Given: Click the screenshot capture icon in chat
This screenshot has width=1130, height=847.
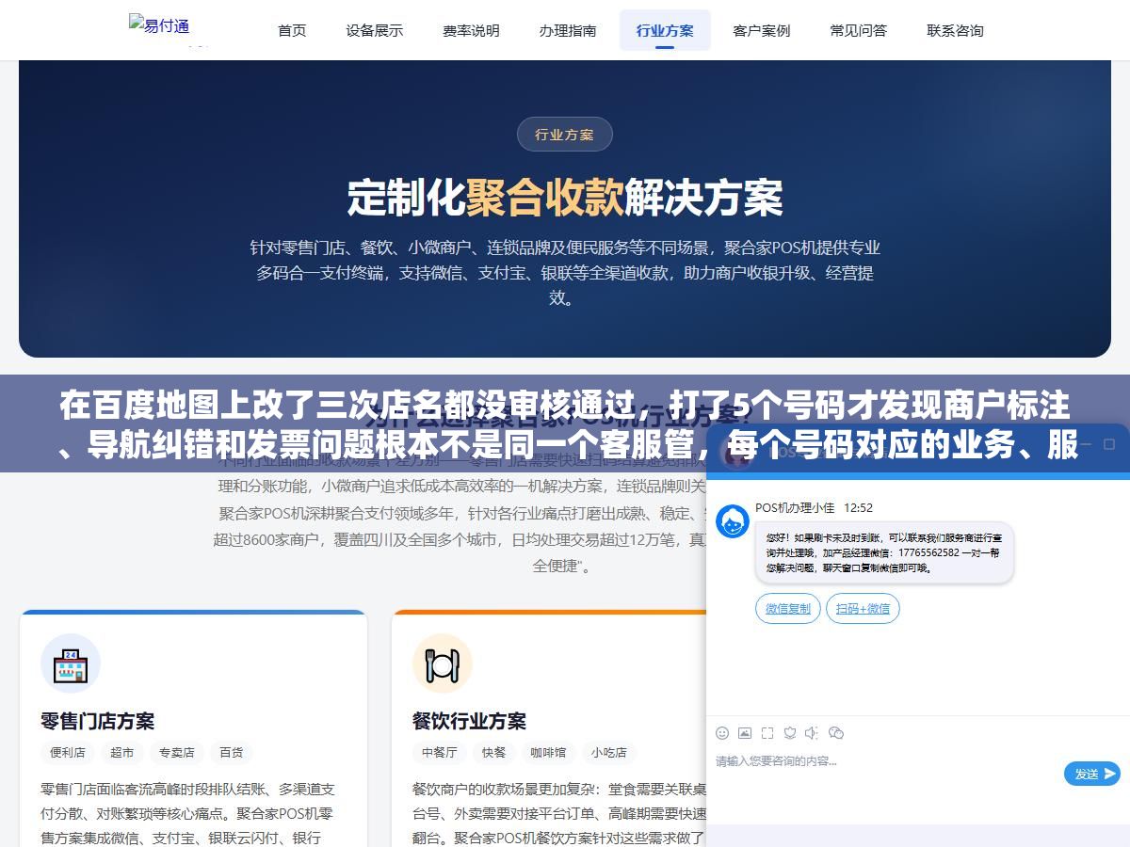Looking at the screenshot, I should pyautogui.click(x=767, y=732).
